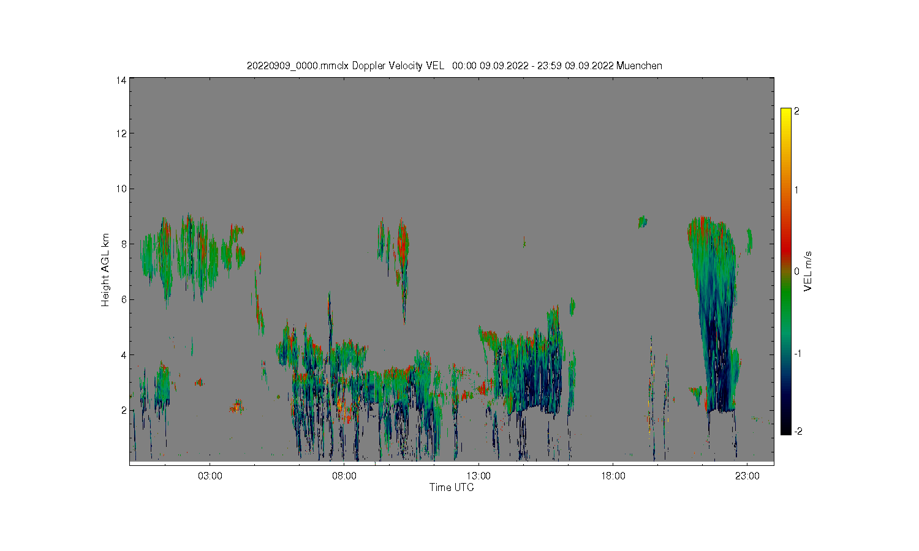Click the 4 height tick label
This screenshot has height=551, width=919.
point(124,355)
